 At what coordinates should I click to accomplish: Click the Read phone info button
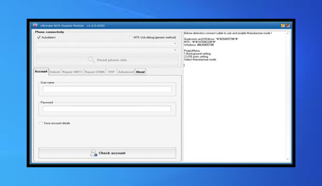107,60
